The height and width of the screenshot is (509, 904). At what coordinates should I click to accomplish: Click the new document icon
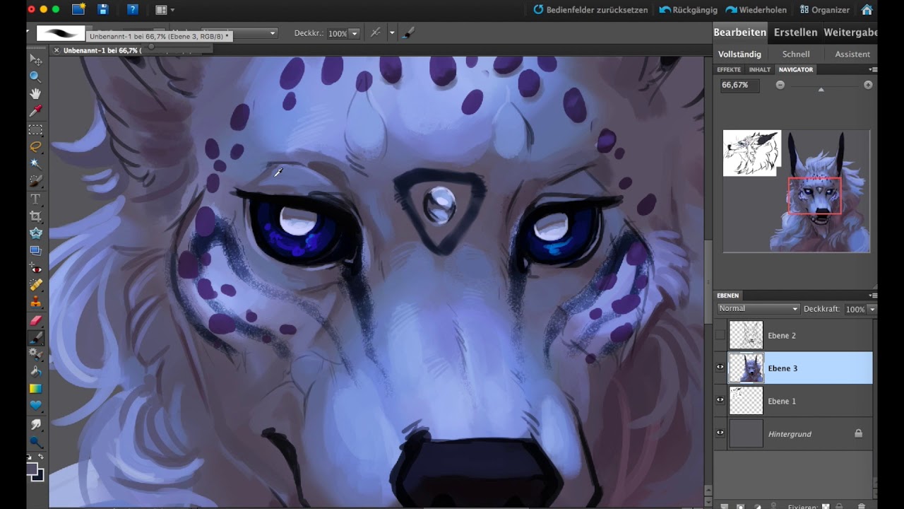[78, 10]
